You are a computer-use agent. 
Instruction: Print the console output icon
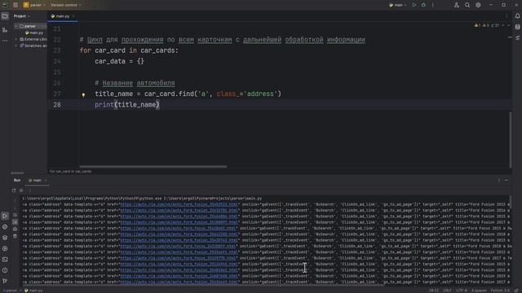15,230
